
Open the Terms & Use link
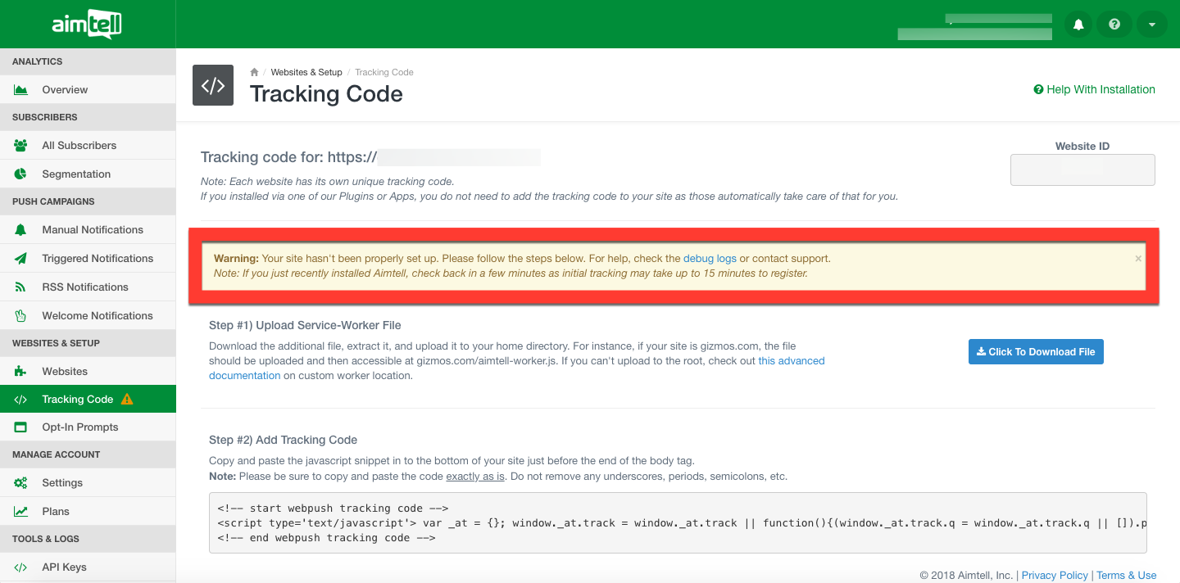(x=1127, y=576)
